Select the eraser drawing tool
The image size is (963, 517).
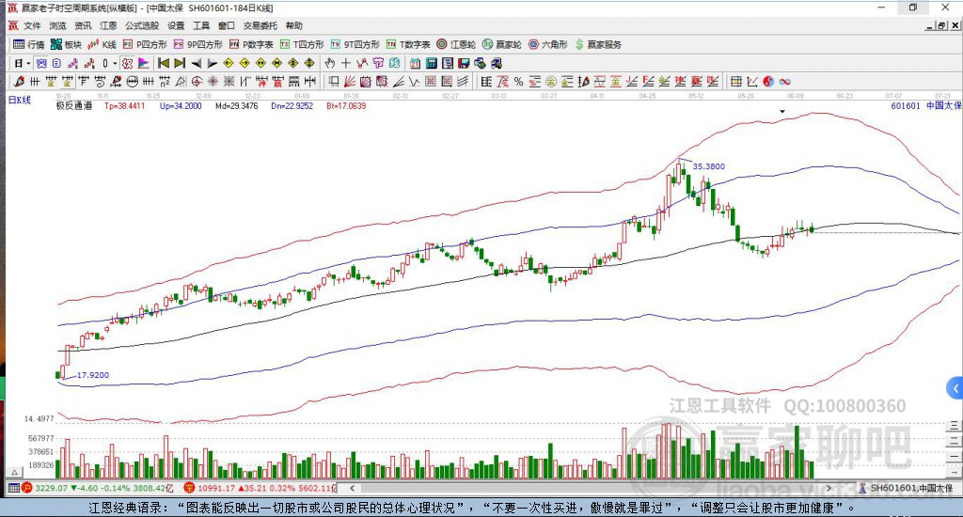[x=19, y=82]
